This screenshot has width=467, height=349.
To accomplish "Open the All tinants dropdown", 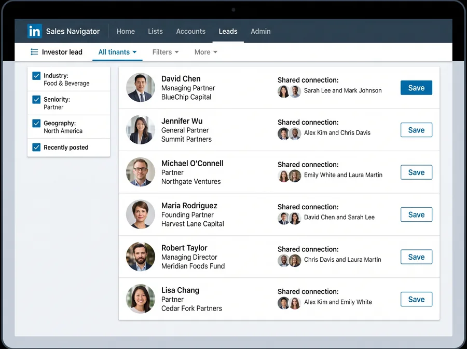I will (x=117, y=52).
